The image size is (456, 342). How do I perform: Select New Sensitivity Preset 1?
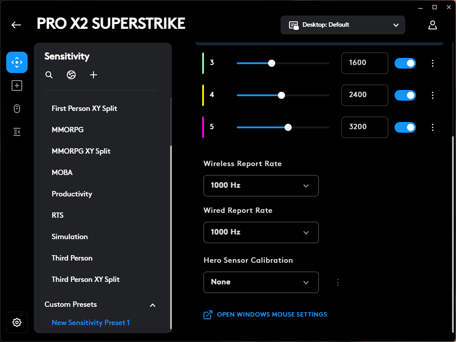tap(90, 322)
